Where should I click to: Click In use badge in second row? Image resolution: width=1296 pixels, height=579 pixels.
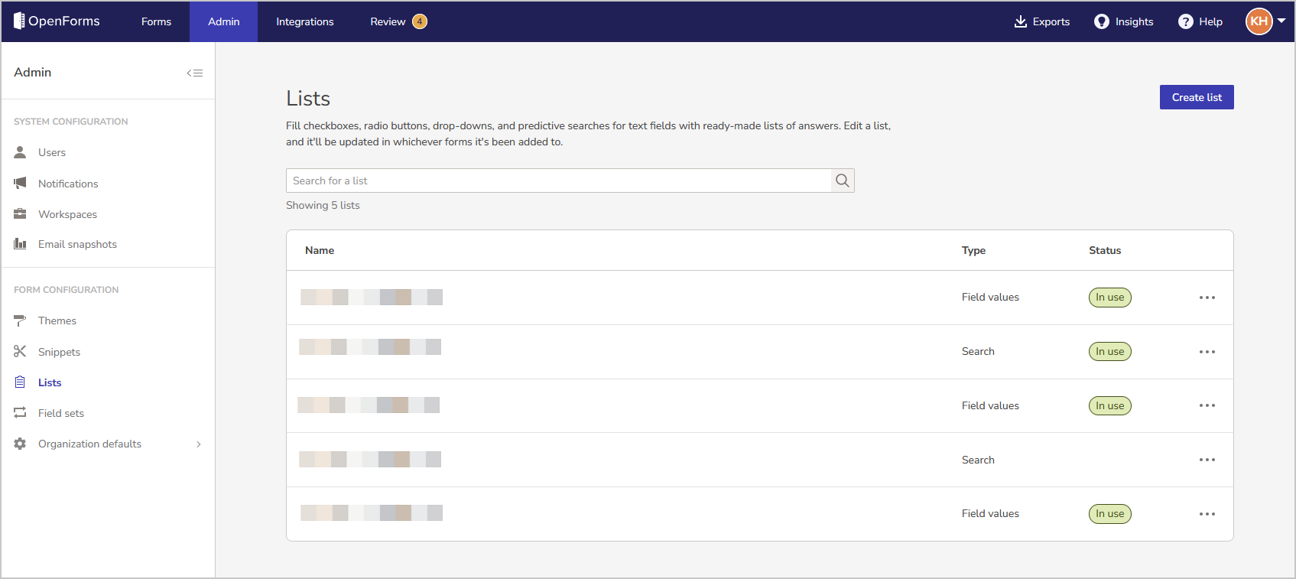[x=1109, y=352]
